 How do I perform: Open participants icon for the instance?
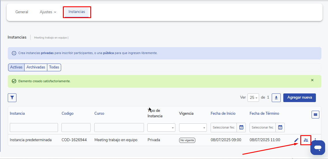coord(306,140)
